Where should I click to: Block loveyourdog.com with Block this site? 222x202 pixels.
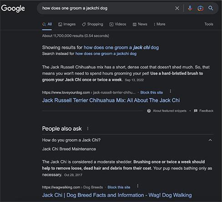[x=151, y=93]
